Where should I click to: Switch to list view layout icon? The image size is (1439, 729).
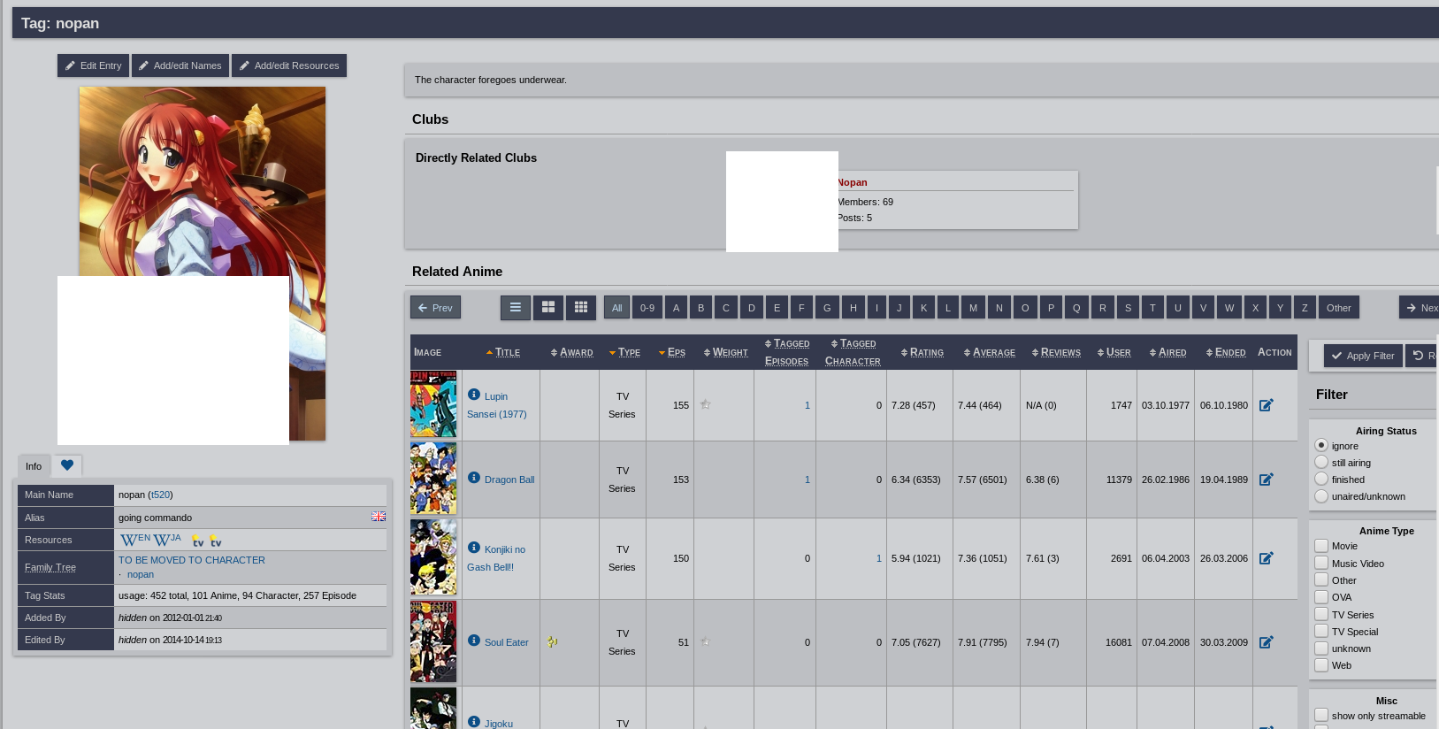click(x=516, y=307)
